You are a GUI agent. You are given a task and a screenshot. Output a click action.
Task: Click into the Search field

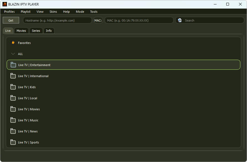coord(210,20)
